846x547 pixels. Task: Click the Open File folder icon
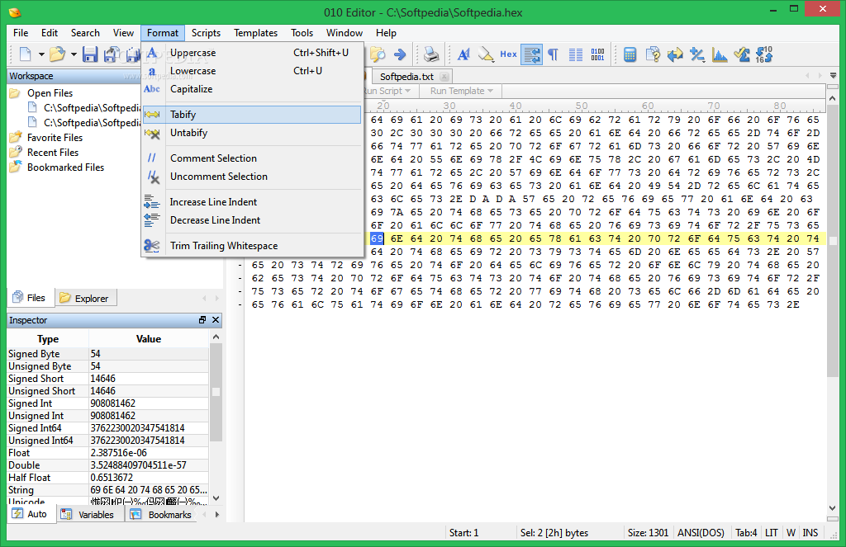(x=57, y=54)
